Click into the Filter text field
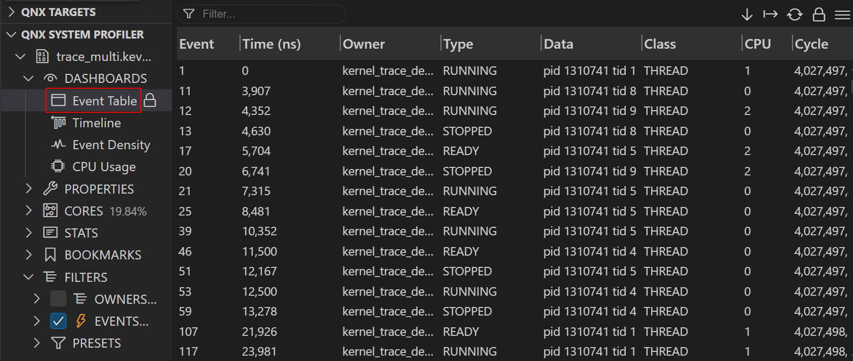This screenshot has height=361, width=853. point(268,14)
